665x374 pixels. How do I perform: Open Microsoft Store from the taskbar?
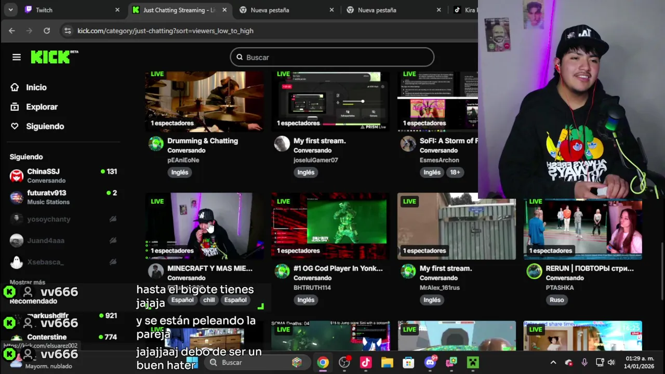[408, 363]
